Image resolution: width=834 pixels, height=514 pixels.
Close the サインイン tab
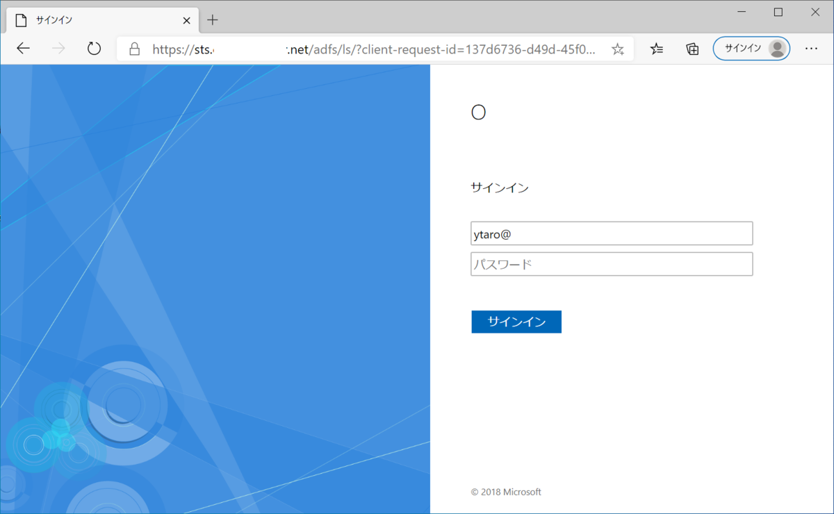[x=186, y=21]
